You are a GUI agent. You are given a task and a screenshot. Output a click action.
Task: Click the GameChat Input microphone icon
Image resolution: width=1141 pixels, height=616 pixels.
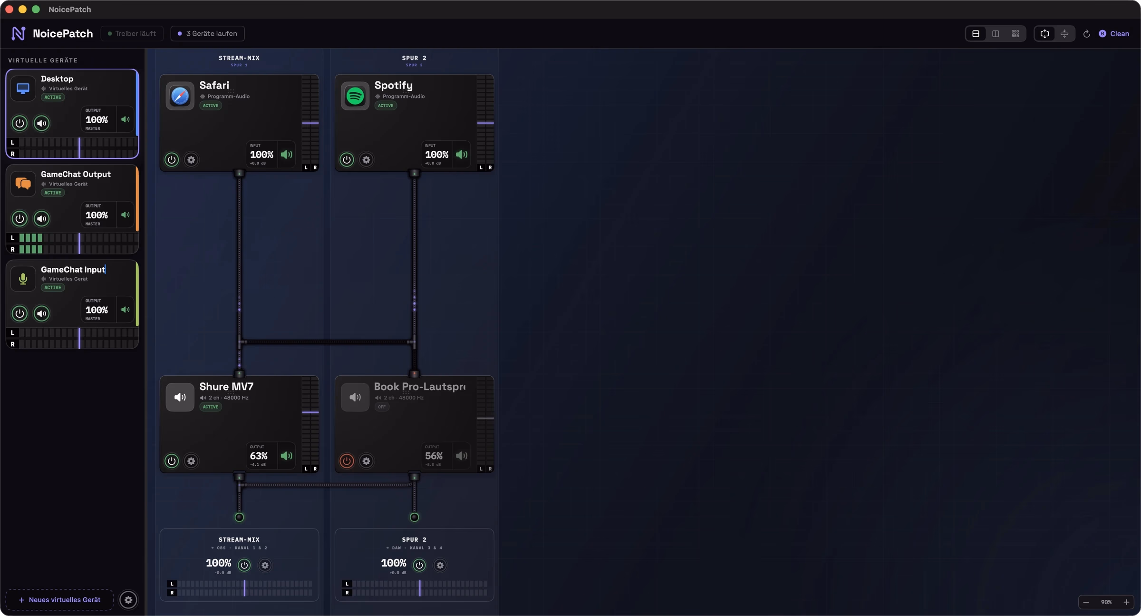[23, 279]
